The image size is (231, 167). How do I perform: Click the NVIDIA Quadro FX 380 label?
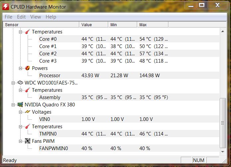tap(50, 104)
